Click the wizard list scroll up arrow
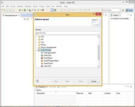Image resolution: width=135 pixels, height=107 pixels. pyautogui.click(x=99, y=37)
